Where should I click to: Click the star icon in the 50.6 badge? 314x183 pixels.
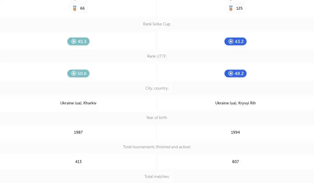coord(74,73)
